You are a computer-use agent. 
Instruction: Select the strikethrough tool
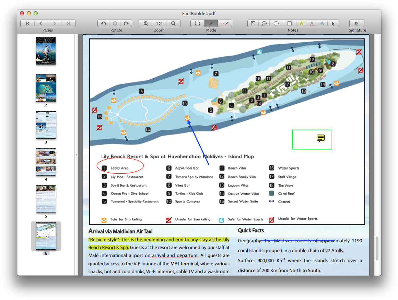point(322,23)
